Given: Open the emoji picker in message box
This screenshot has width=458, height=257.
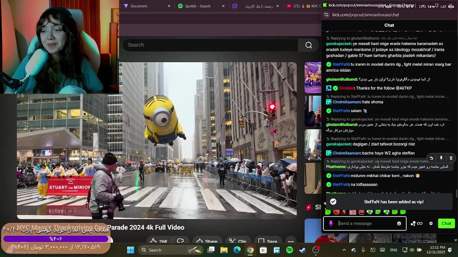Looking at the screenshot, I should click(399, 223).
